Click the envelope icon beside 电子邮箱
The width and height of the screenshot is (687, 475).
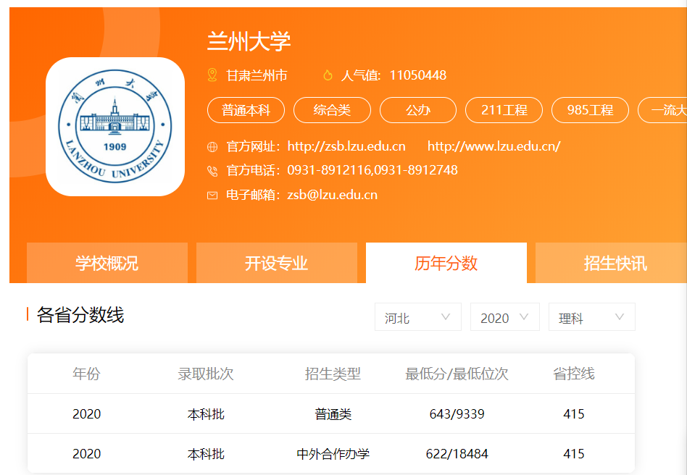[212, 196]
